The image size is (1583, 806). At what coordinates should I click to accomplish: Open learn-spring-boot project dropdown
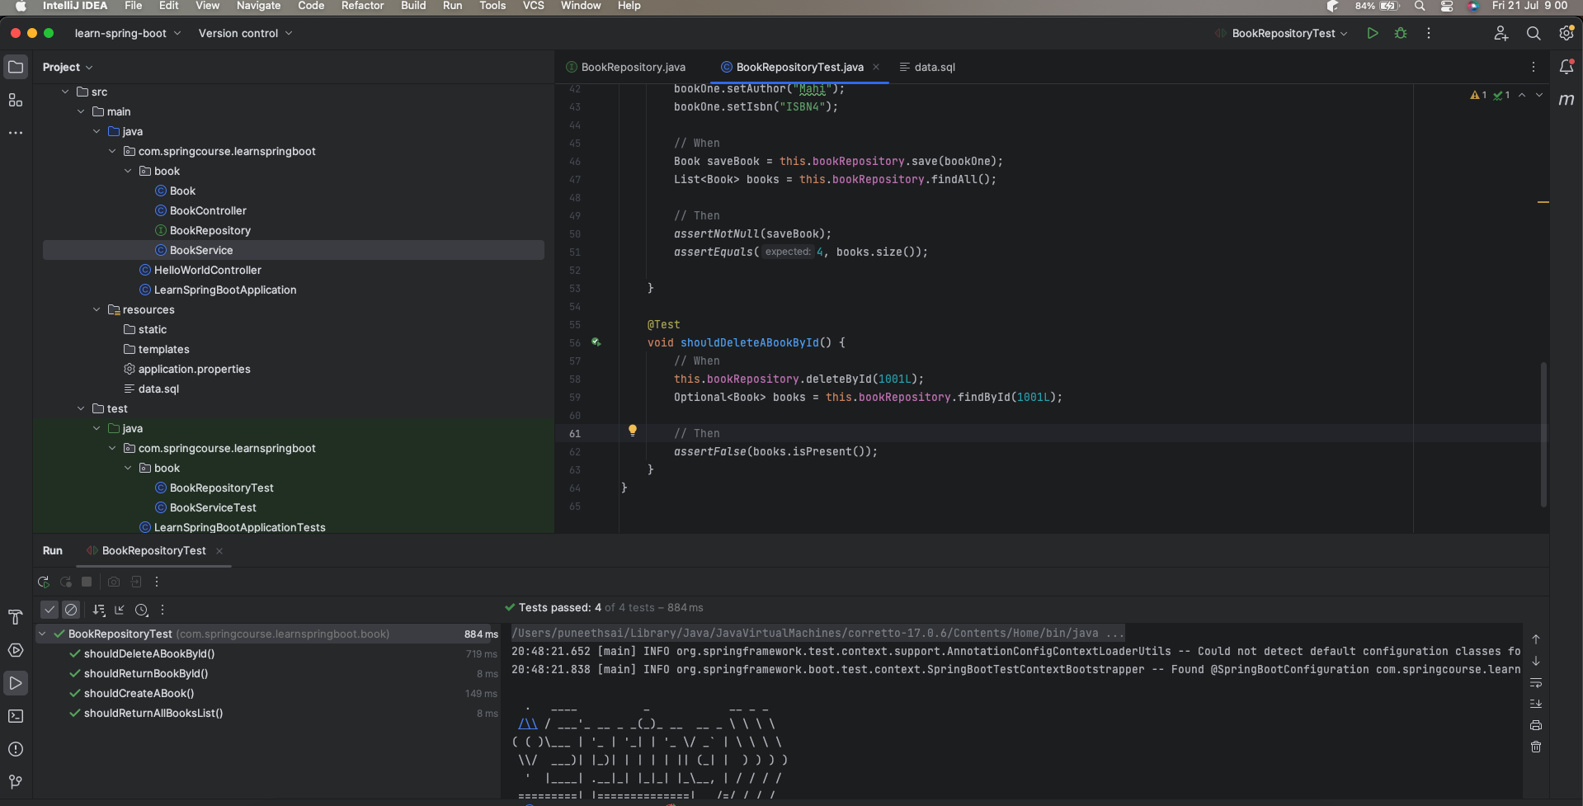click(128, 33)
